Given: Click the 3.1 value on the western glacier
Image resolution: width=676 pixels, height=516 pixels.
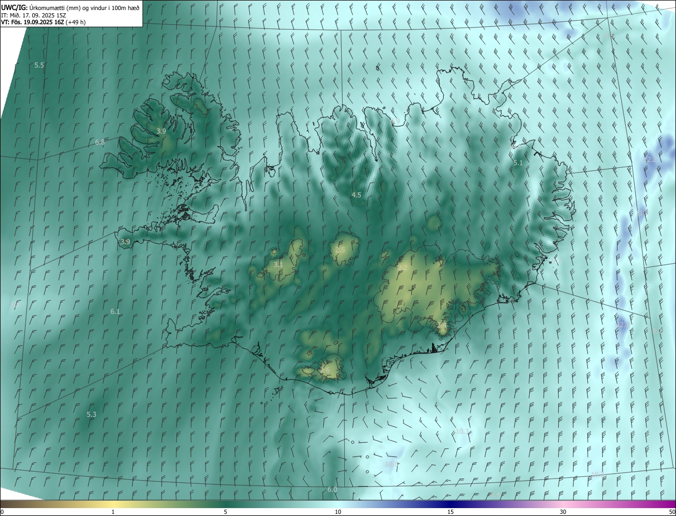Looking at the screenshot, I should coord(278,264).
